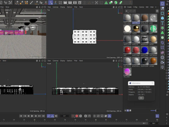Toggle the Y axis lock
Screen dimensions: 169x127
pos(51,2)
